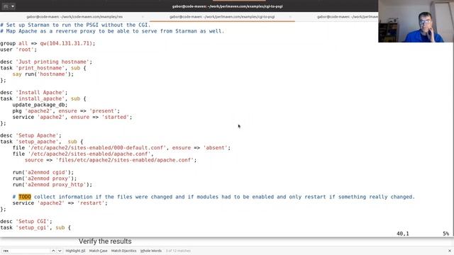Viewport: 454px width, 255px height.
Task: Switch to the examples/cgi-to-psgi terminal tab
Action: [x=222, y=17]
